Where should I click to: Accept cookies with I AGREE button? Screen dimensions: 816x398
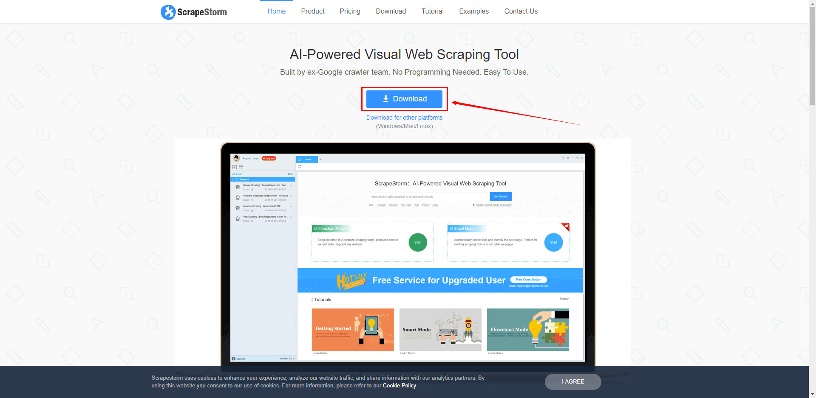(x=573, y=381)
